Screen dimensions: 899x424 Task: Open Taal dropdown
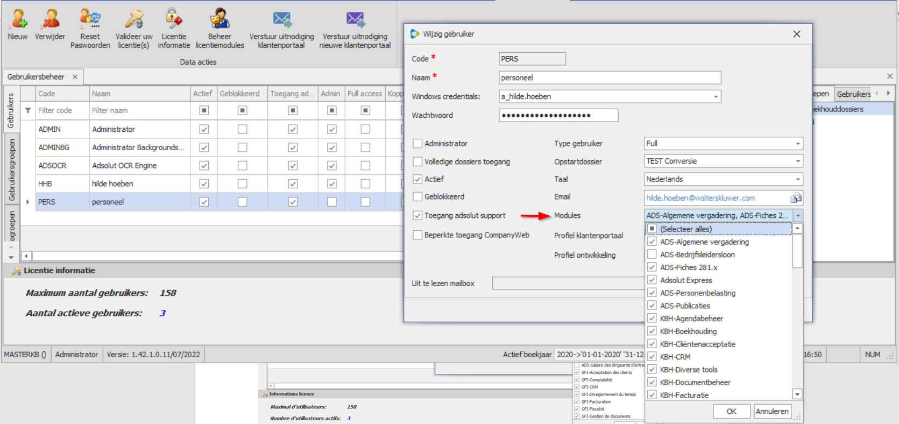[x=798, y=179]
